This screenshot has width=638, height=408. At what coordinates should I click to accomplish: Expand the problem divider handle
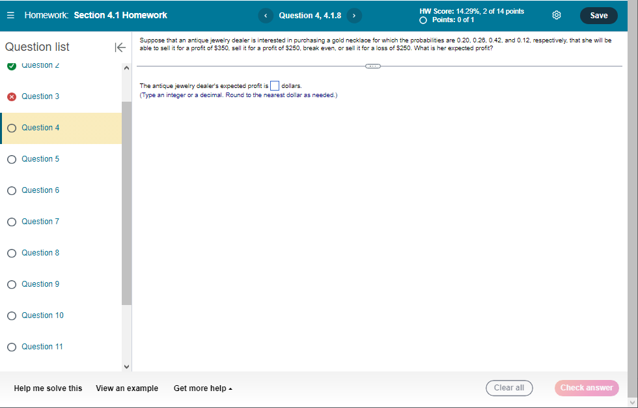[372, 65]
